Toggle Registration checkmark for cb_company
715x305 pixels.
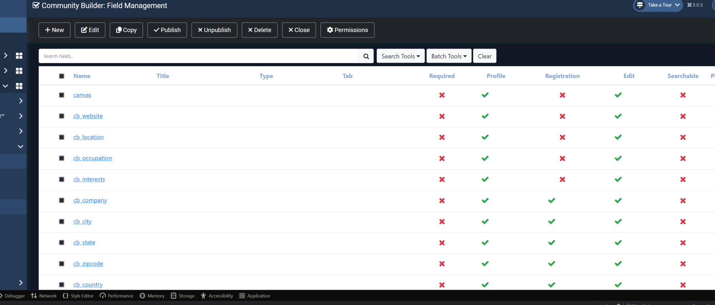(x=552, y=200)
